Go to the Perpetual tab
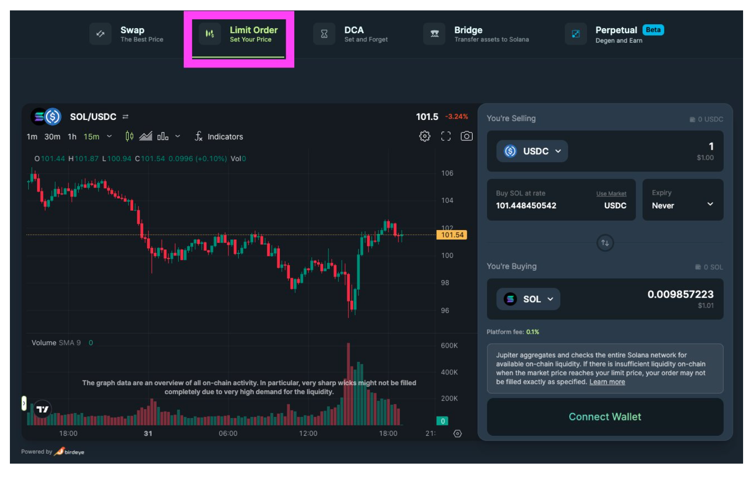752x479 pixels. click(x=614, y=34)
